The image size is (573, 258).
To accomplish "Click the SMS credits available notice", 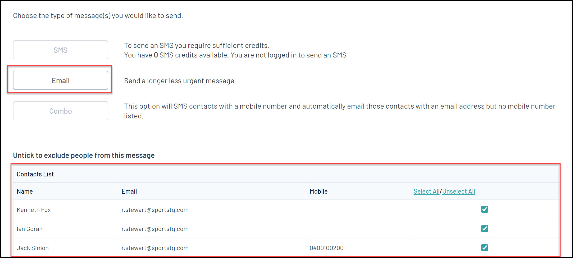I will coord(235,55).
